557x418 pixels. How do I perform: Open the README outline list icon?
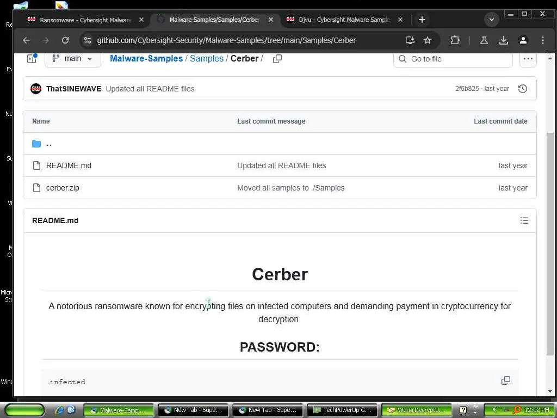pos(524,220)
